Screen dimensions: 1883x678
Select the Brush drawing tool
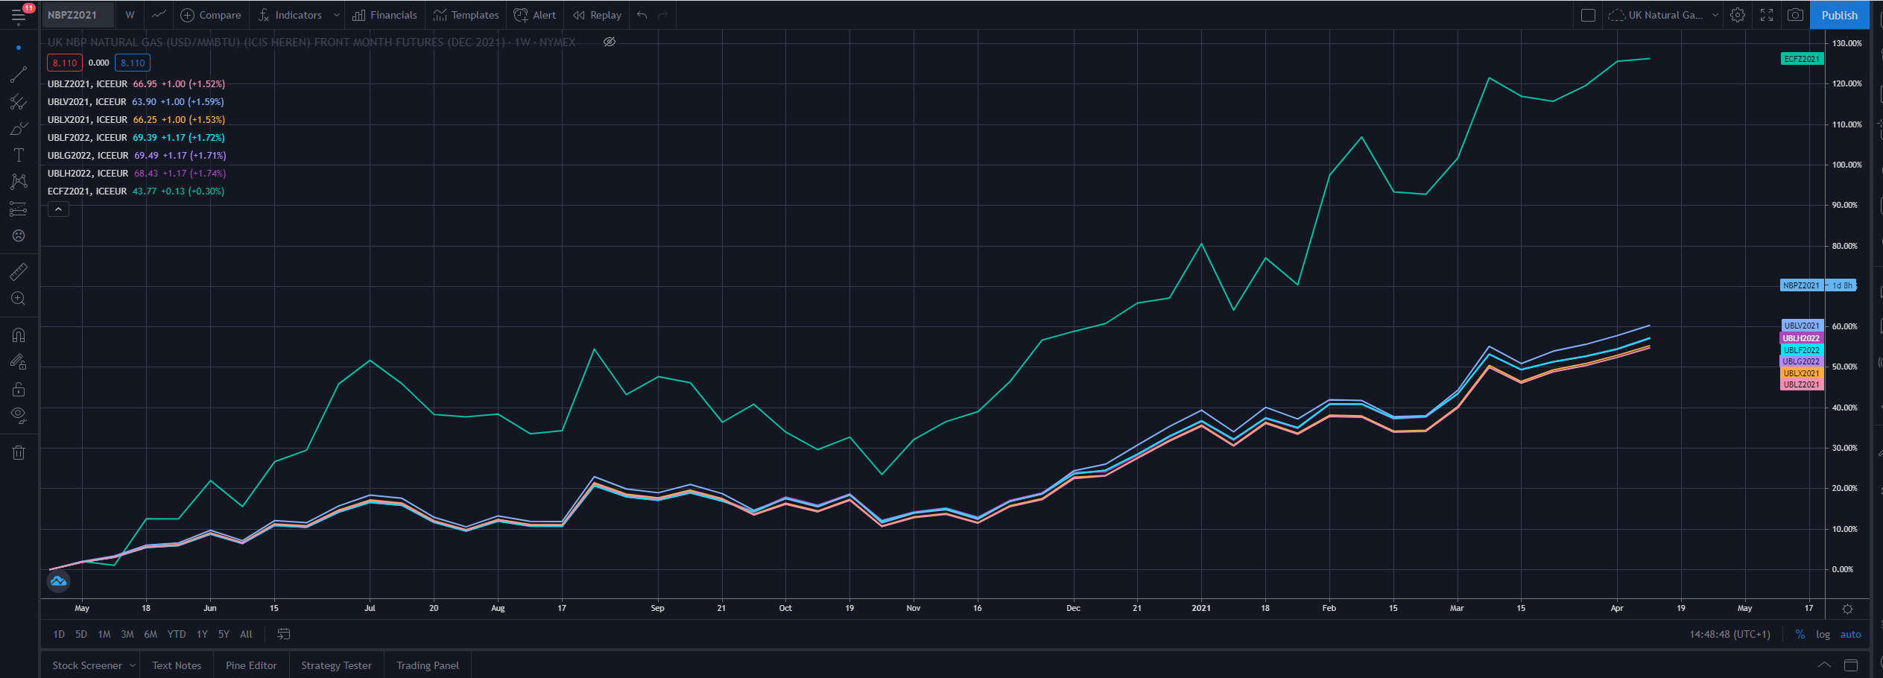coord(19,128)
